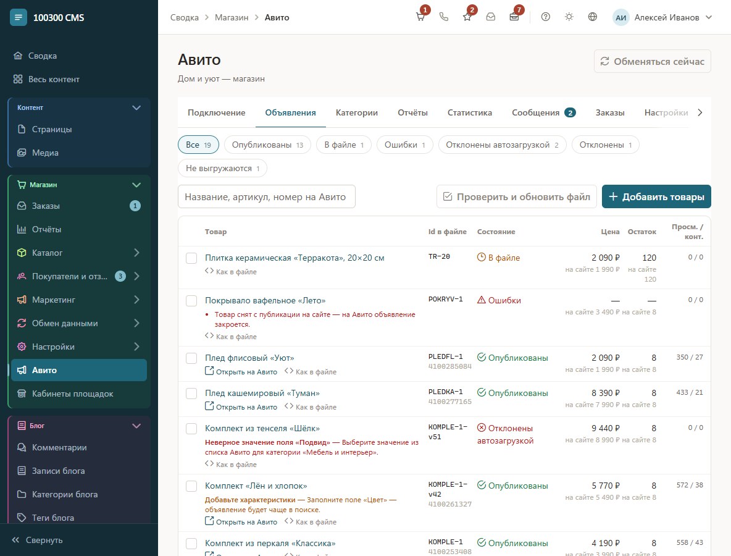Open the inbox tray icon in header
Viewport: 731px width, 556px height.
pyautogui.click(x=491, y=17)
